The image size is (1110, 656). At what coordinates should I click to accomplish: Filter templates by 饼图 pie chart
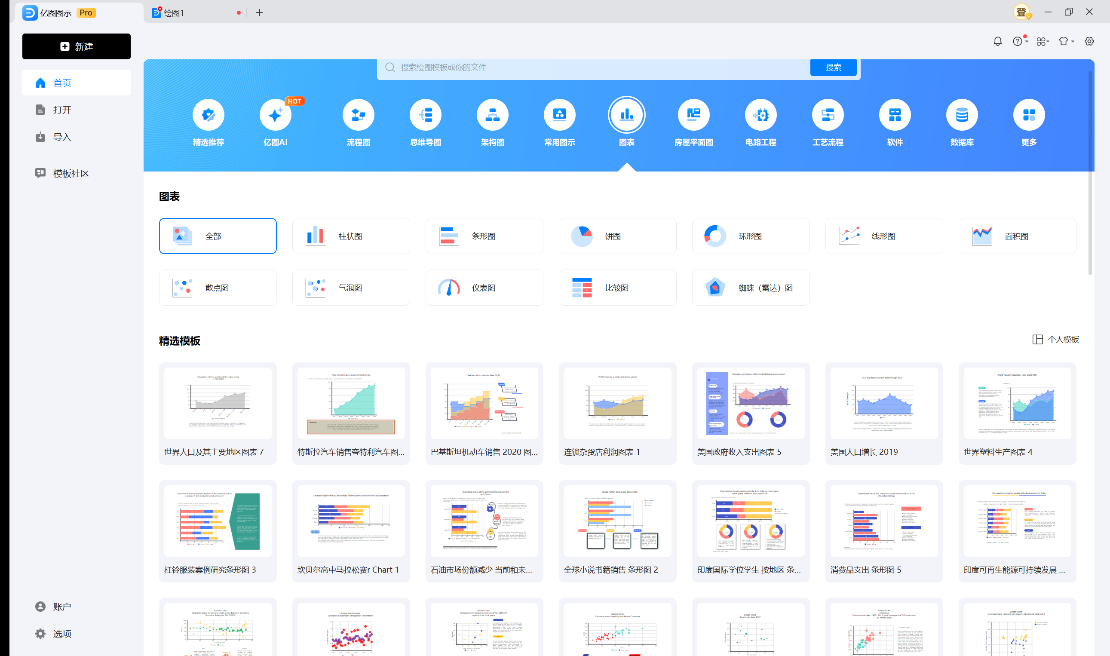[617, 236]
